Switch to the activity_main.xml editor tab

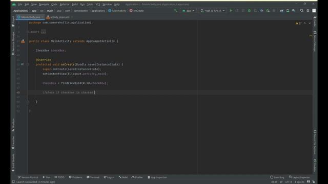(59, 17)
